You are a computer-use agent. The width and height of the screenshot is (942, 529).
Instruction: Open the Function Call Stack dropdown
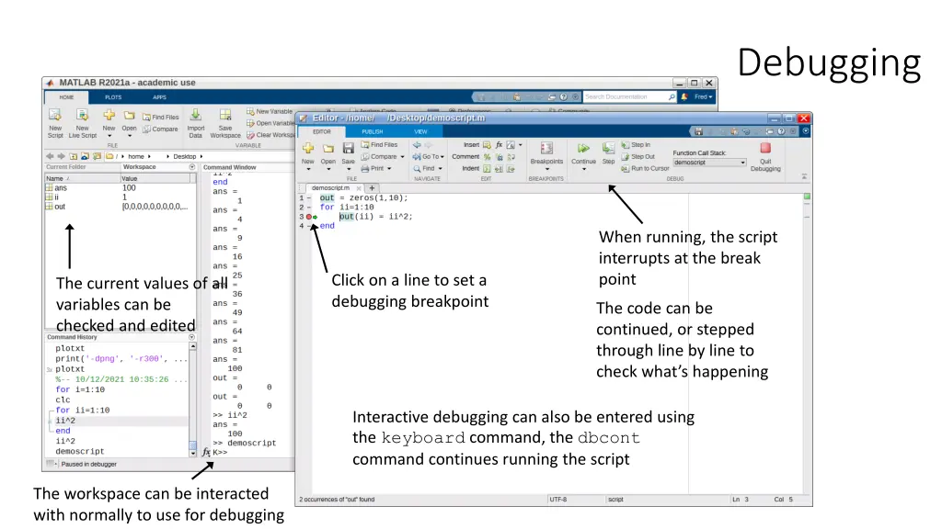click(709, 163)
